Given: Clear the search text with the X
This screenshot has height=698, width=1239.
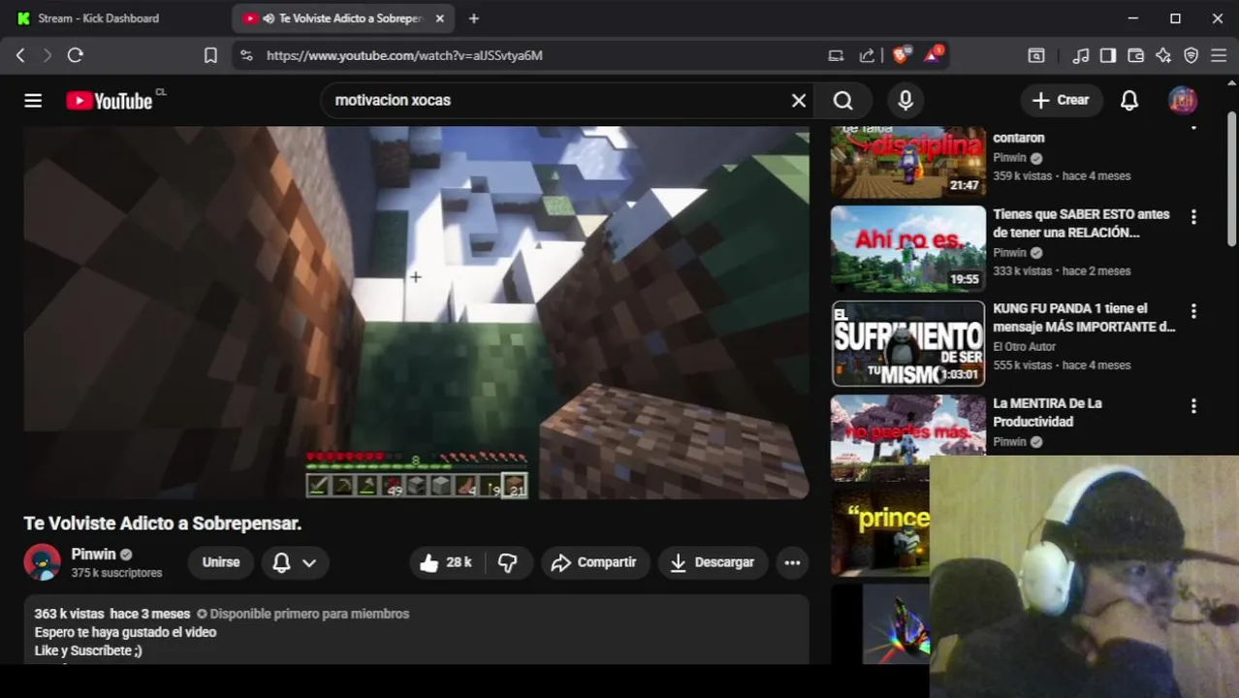Looking at the screenshot, I should (x=799, y=100).
